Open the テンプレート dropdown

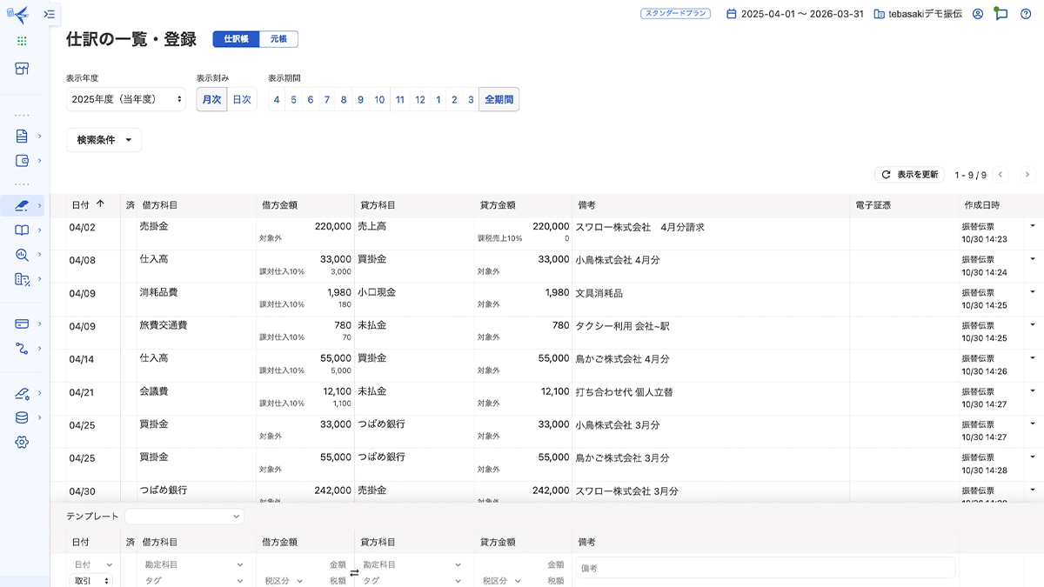(x=184, y=517)
